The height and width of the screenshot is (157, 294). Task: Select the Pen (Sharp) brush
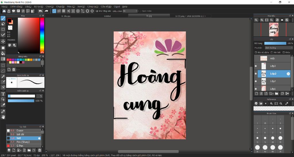pos(24,142)
